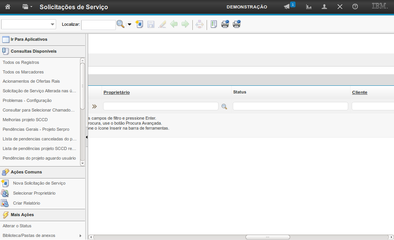The width and height of the screenshot is (394, 240).
Task: Click the owner filter lookup magnifier icon
Action: tap(224, 107)
